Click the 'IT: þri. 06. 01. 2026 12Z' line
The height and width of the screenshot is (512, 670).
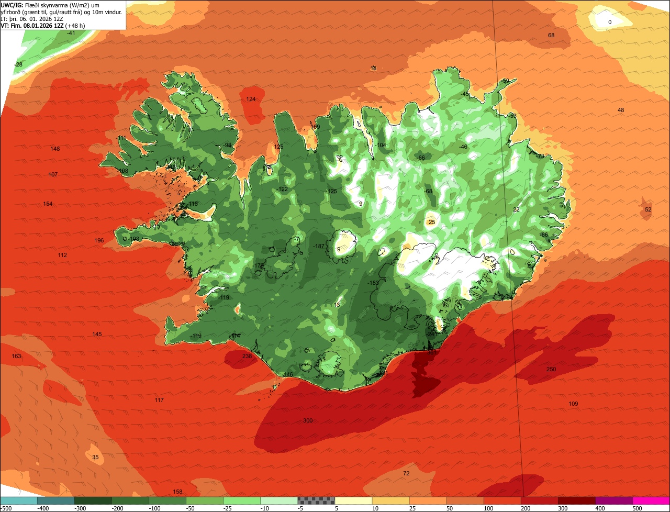pyautogui.click(x=32, y=18)
